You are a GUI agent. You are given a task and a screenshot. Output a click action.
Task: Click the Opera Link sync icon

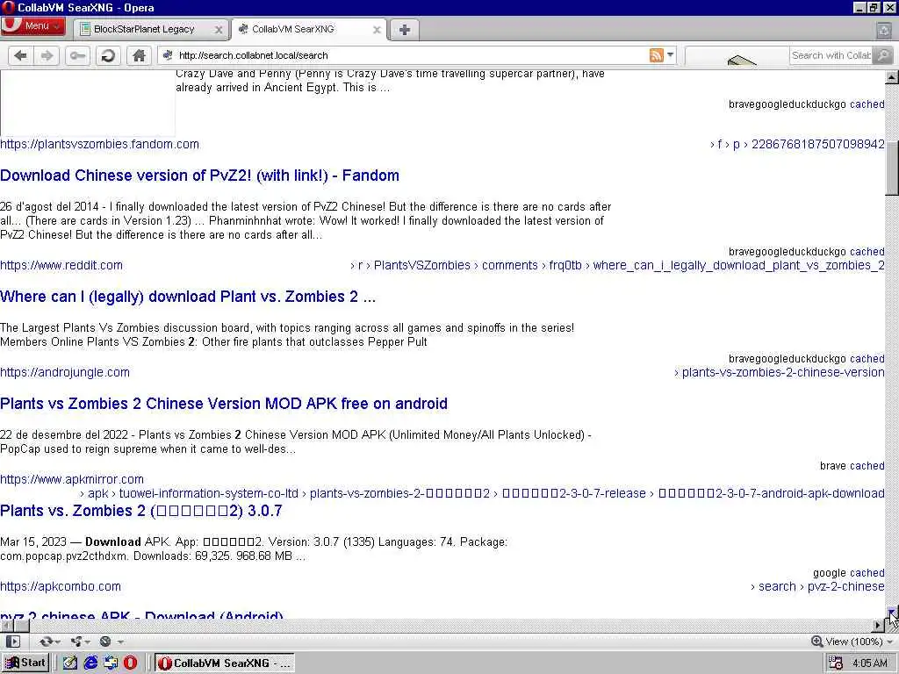[46, 642]
